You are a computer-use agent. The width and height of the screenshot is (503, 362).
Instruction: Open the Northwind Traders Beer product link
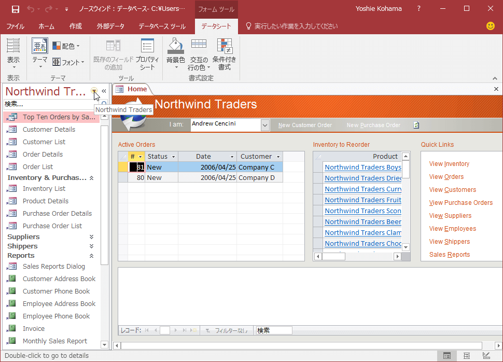click(363, 222)
